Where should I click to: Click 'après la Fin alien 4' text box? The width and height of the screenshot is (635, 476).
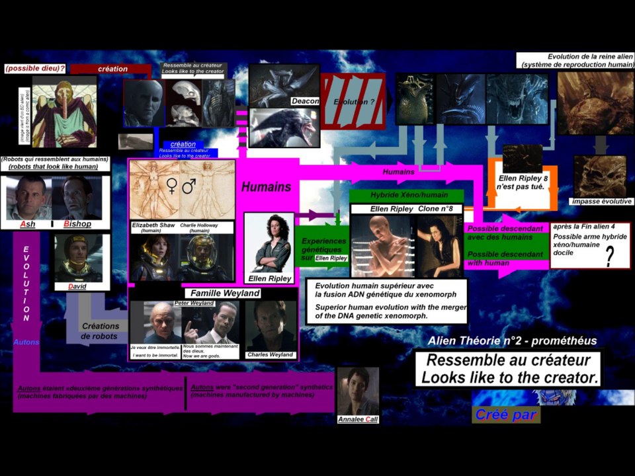pos(590,245)
